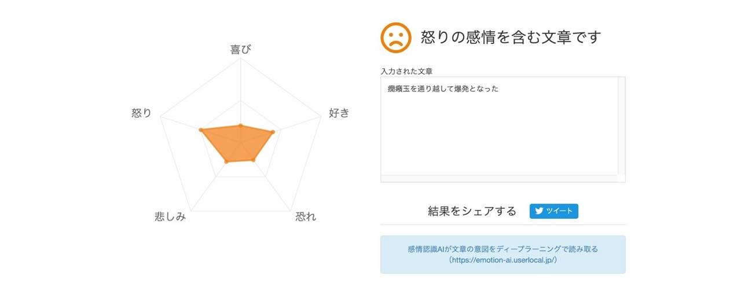
Task: Click the 好き data point on radar chart
Action: (273, 132)
